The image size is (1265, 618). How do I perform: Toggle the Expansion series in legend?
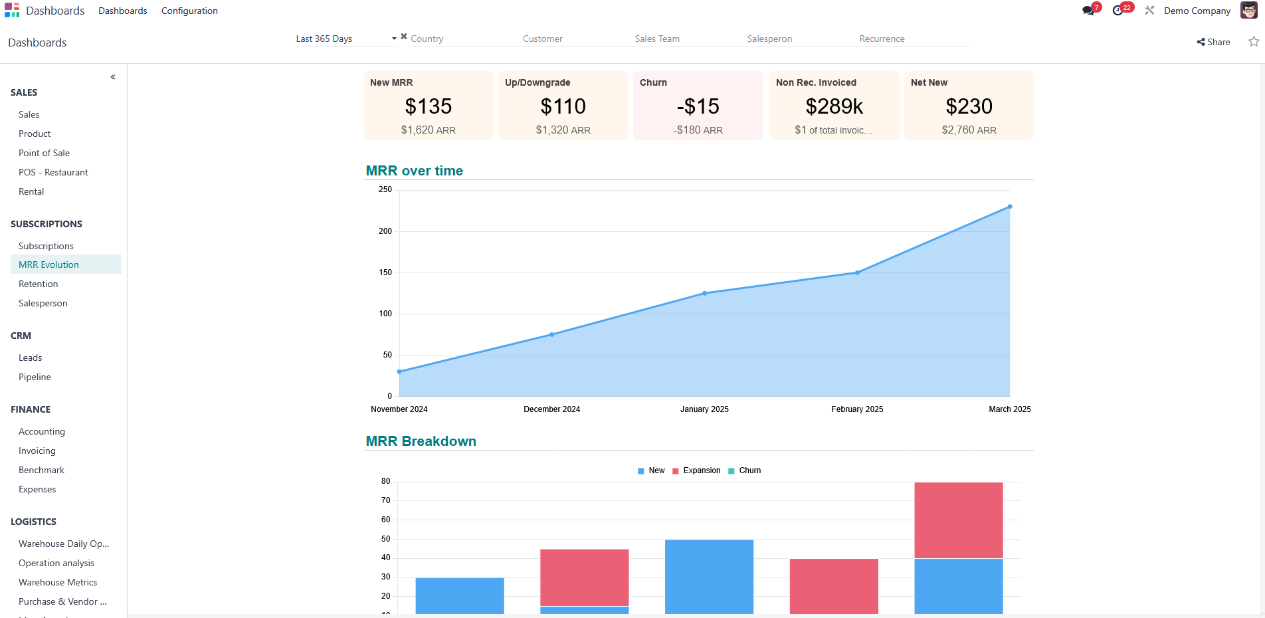tap(696, 470)
